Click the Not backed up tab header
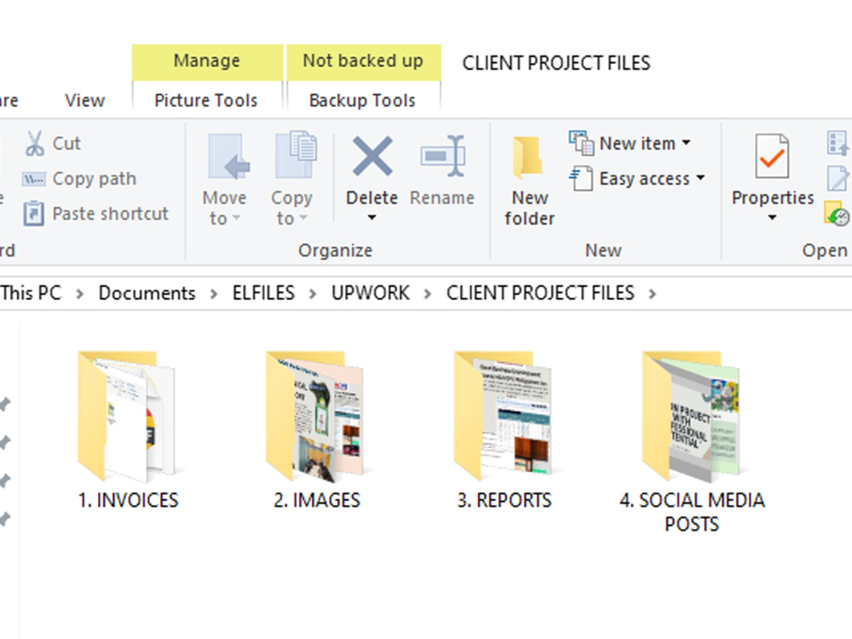 click(x=364, y=61)
